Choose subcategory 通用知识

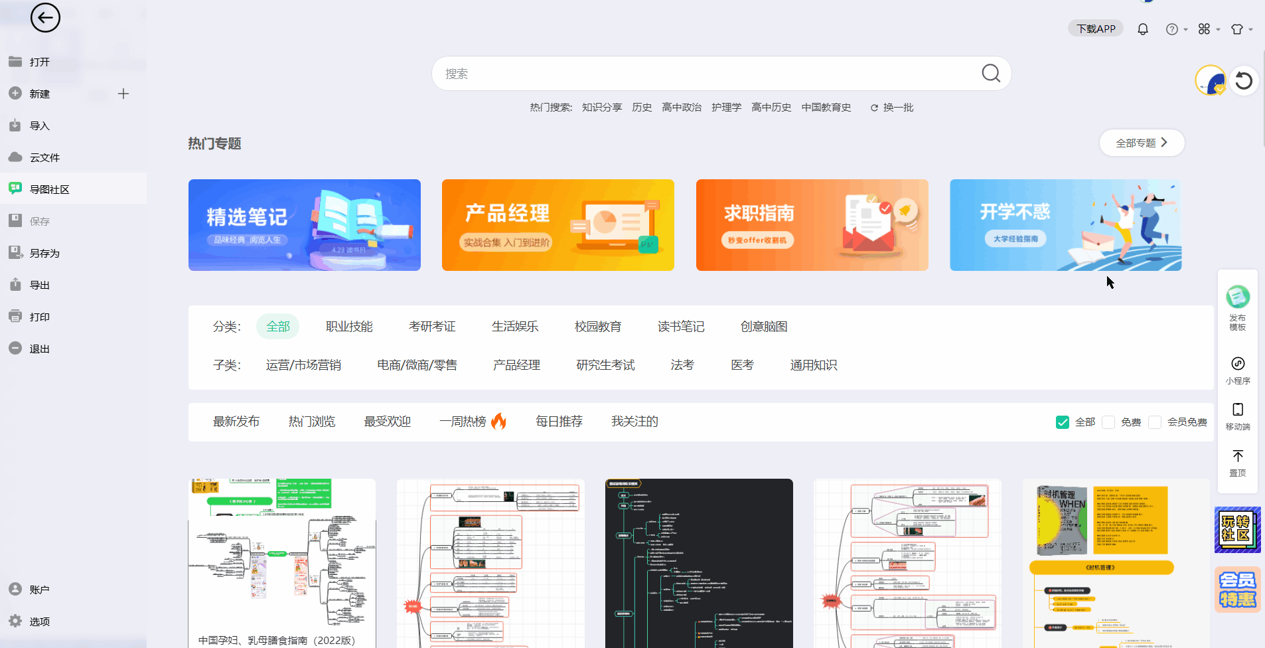pyautogui.click(x=814, y=365)
